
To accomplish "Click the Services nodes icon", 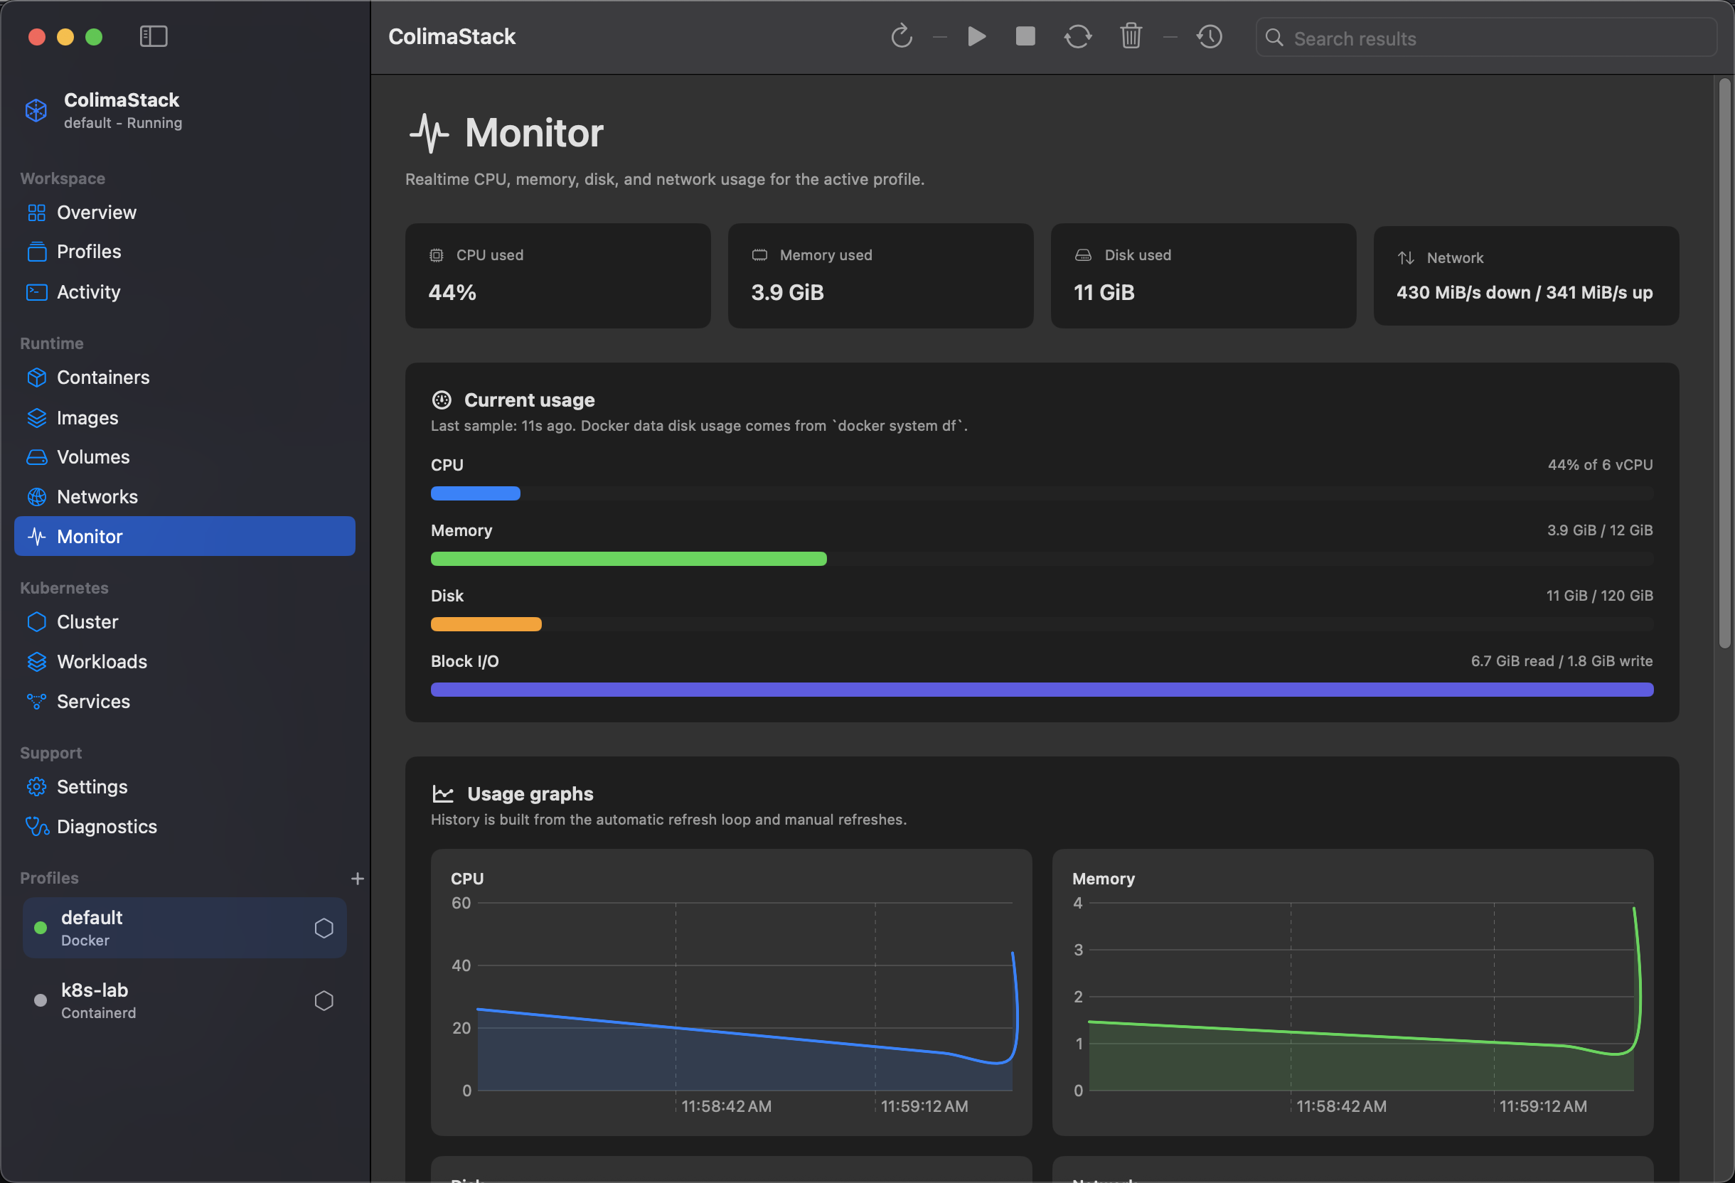I will (36, 702).
